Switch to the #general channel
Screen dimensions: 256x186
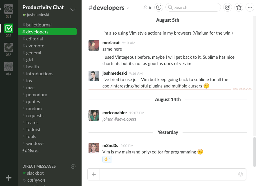click(x=34, y=53)
